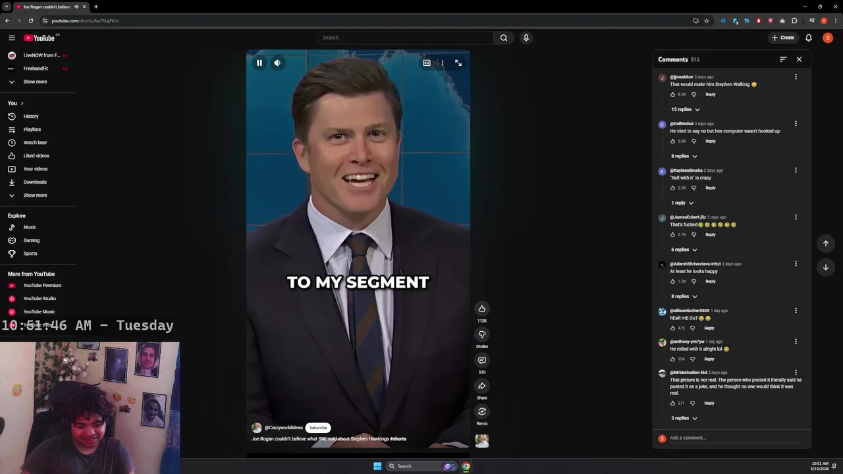Open the account avatar menu
The width and height of the screenshot is (843, 474).
coord(828,38)
